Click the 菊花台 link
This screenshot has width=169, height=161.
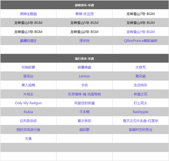[28, 76]
